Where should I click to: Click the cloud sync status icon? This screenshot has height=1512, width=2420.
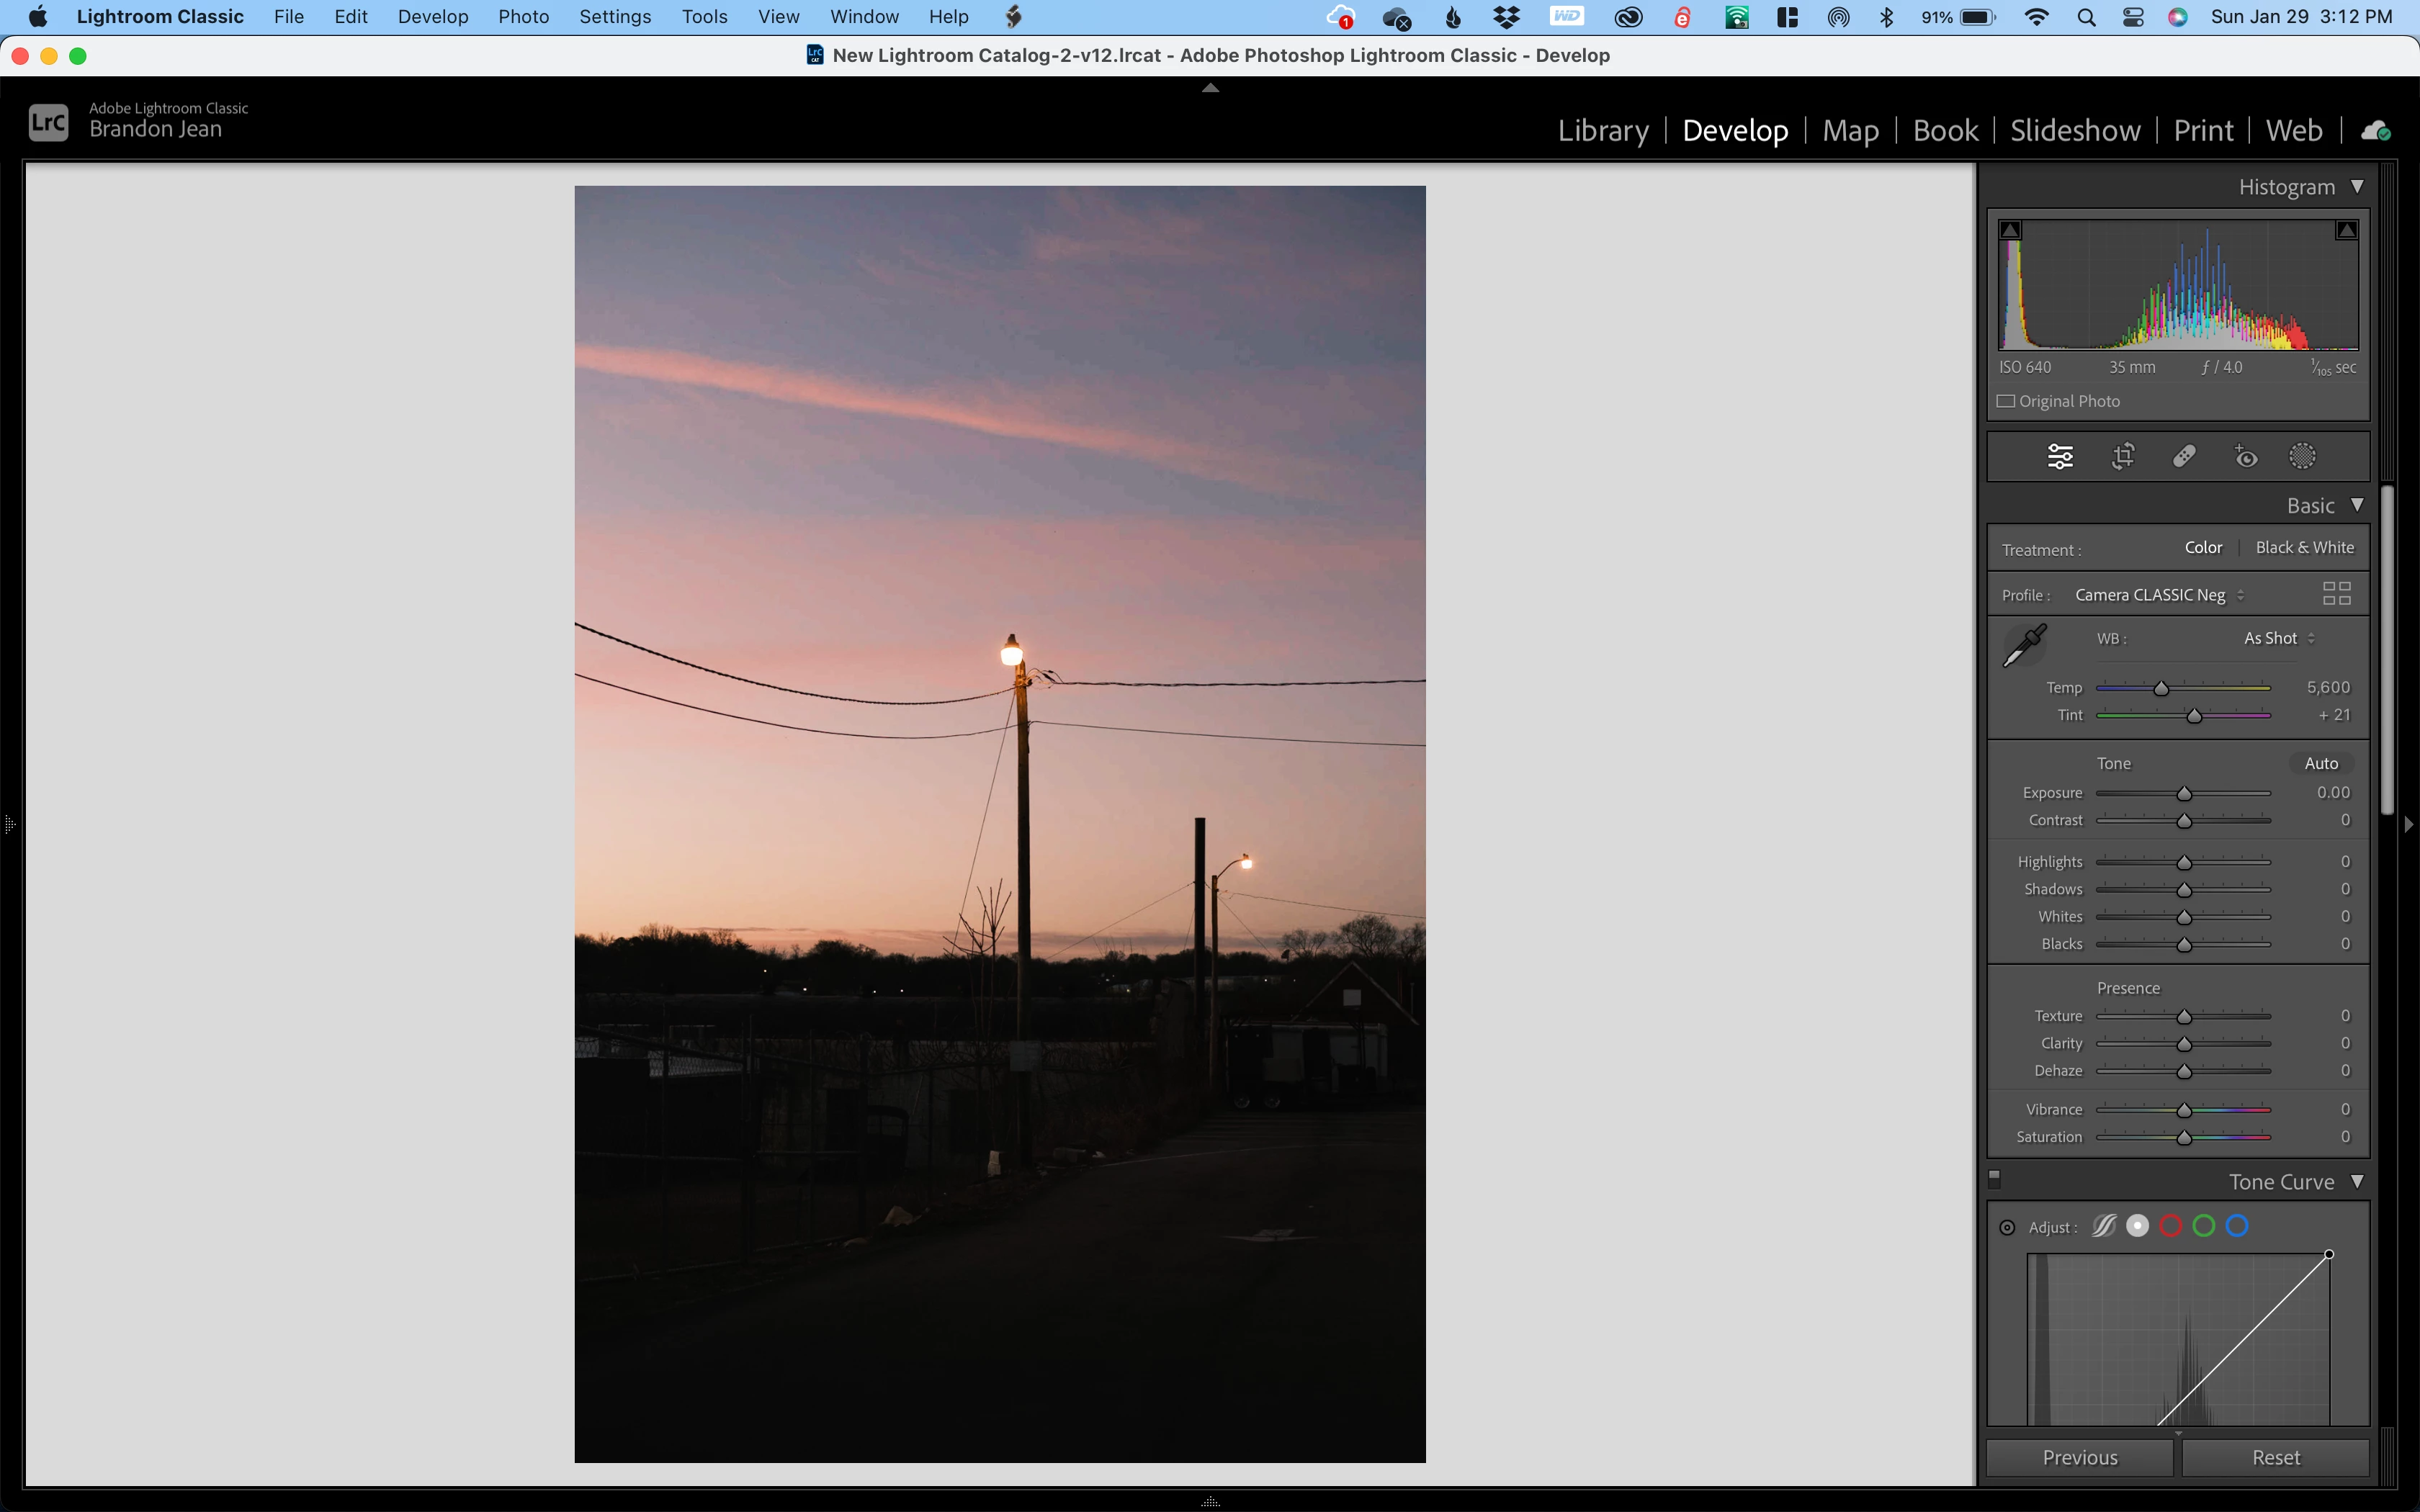tap(2375, 131)
